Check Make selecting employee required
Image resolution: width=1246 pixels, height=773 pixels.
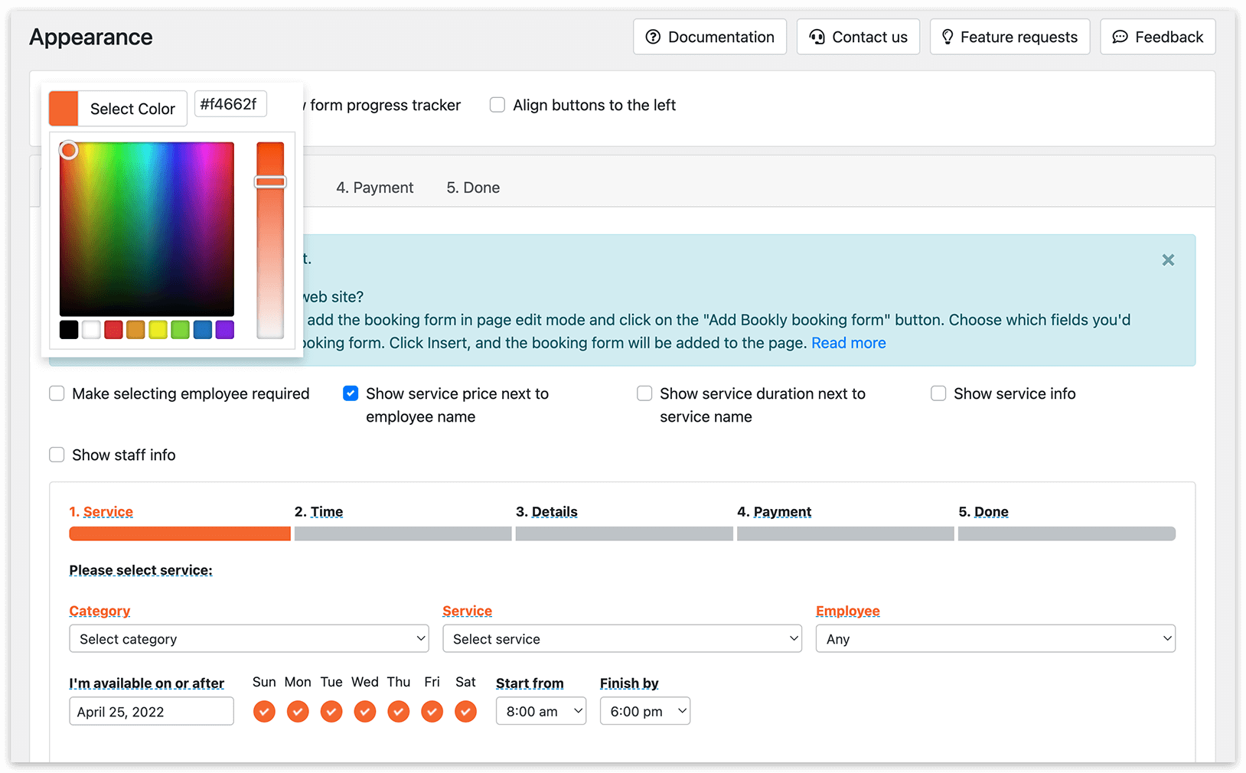57,393
